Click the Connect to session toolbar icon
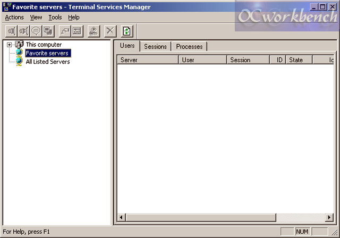 (11, 31)
